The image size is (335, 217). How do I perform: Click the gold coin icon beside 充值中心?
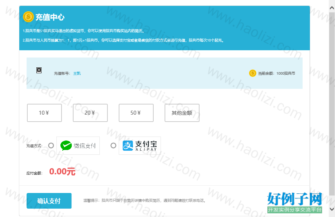[x=28, y=17]
